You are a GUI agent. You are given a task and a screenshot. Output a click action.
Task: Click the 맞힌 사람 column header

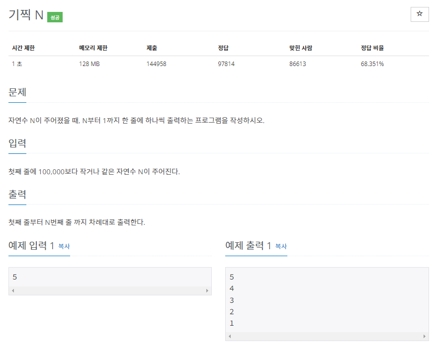tap(301, 48)
